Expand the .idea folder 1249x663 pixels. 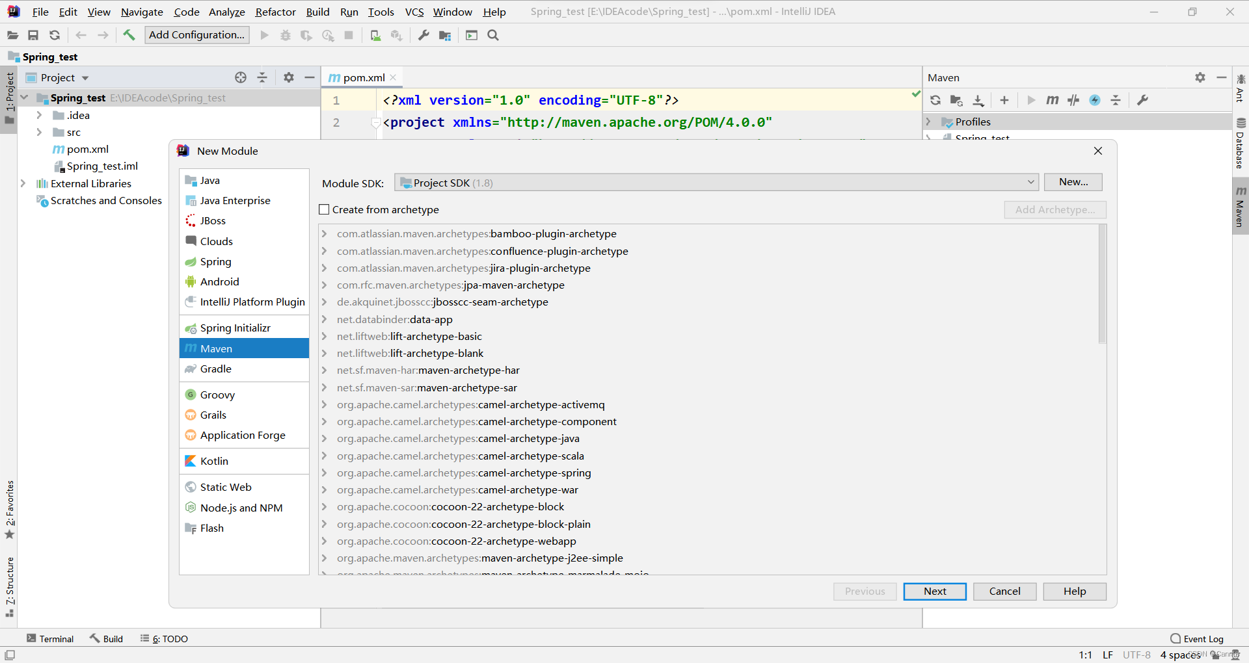(x=39, y=115)
